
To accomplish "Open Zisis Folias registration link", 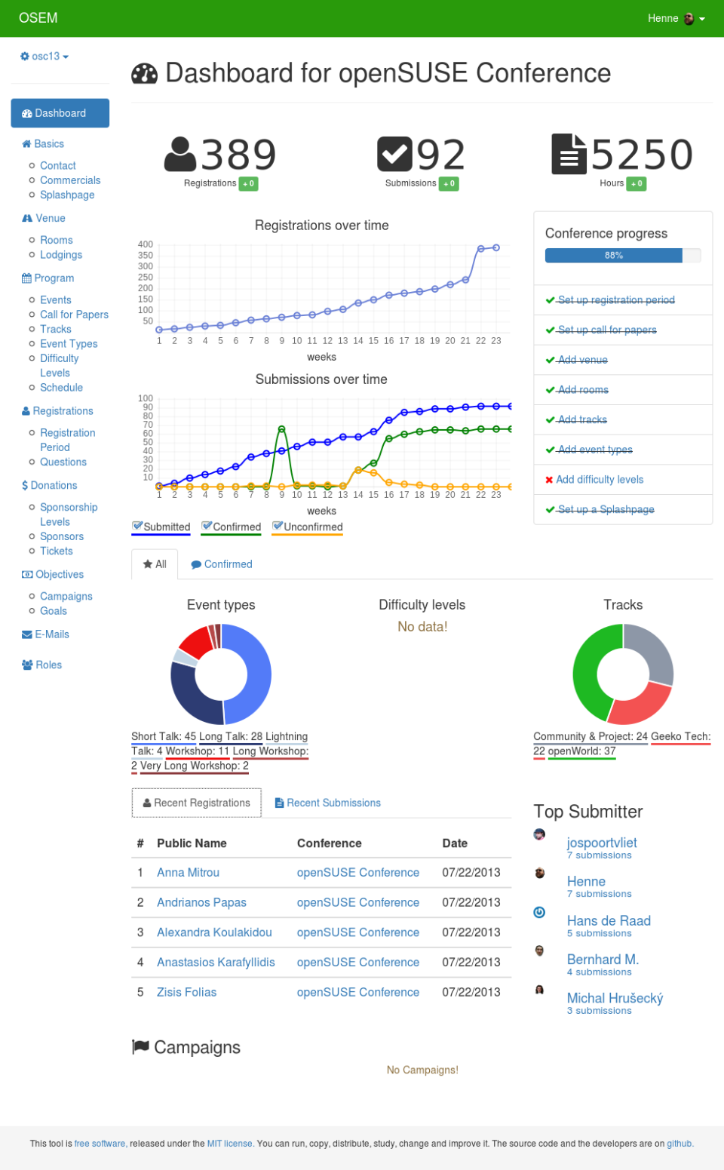I will point(186,992).
